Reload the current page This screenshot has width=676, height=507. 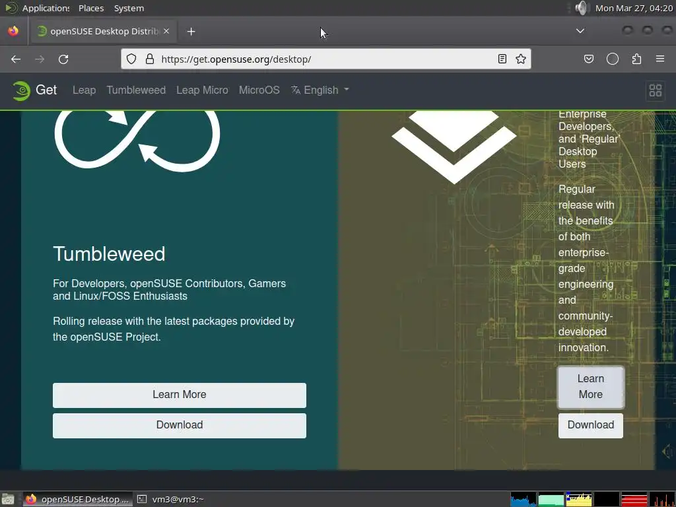tap(63, 59)
